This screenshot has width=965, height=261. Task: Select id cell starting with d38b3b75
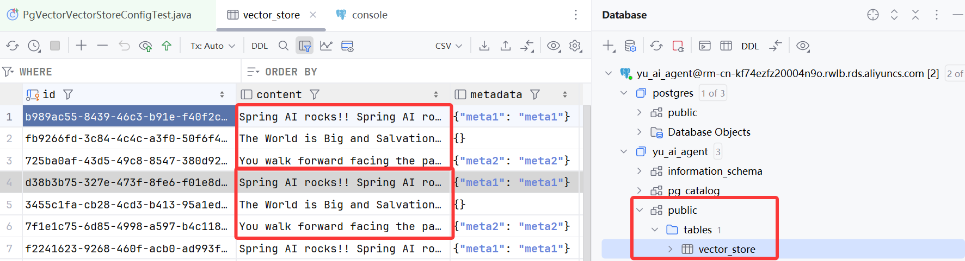tap(128, 182)
